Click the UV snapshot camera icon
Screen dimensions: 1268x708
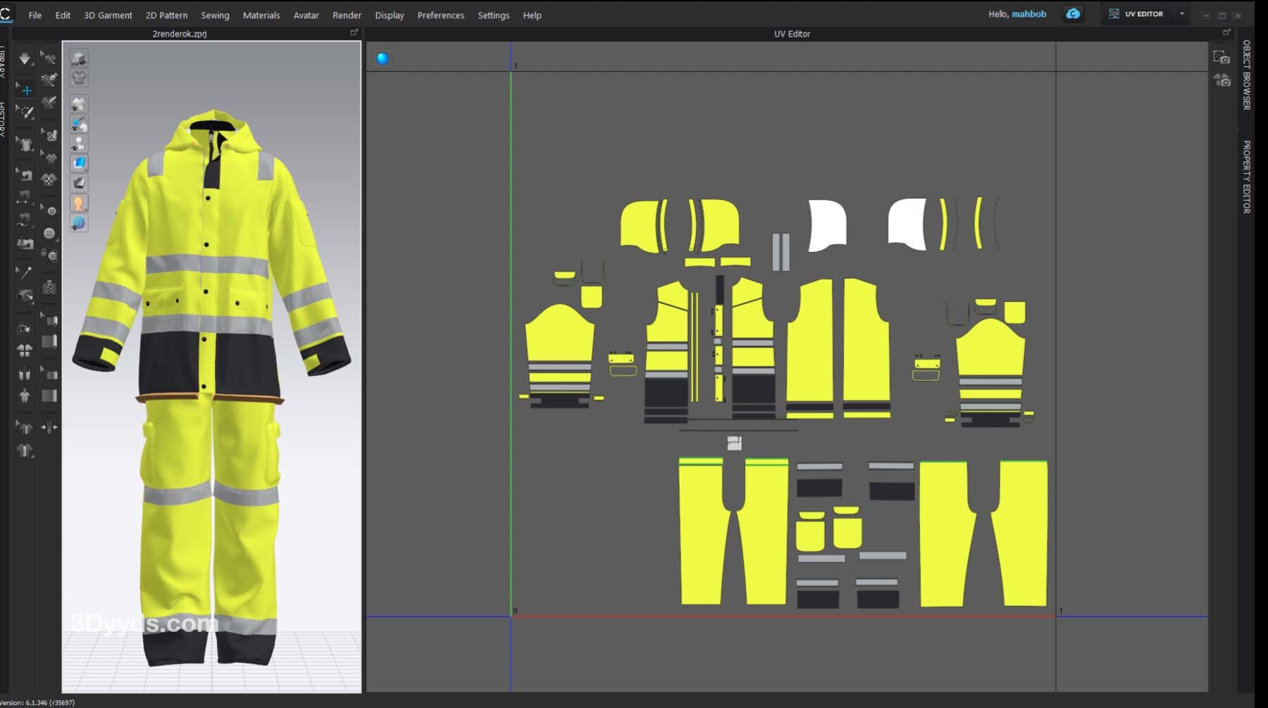coord(1222,58)
